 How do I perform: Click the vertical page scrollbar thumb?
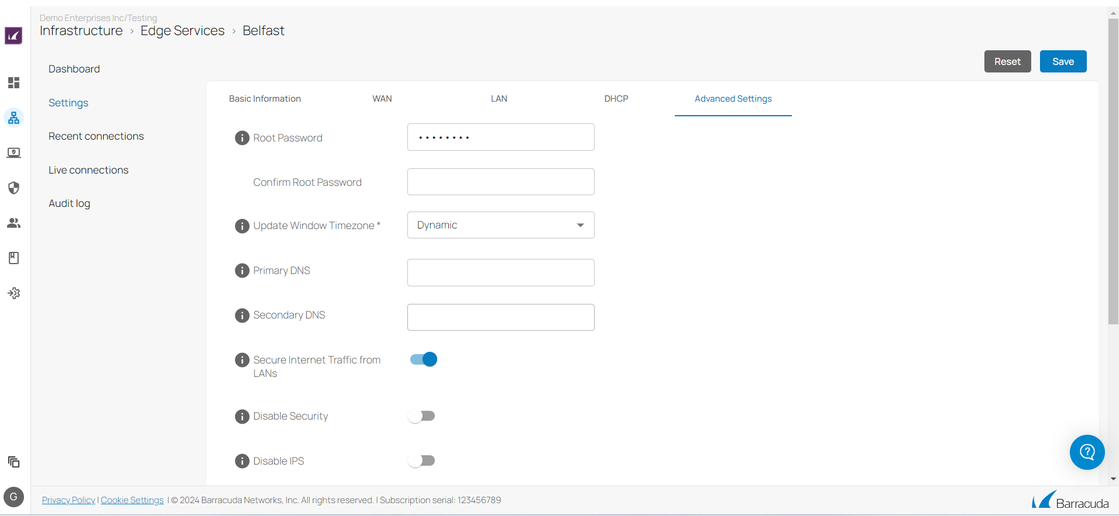click(x=1113, y=171)
